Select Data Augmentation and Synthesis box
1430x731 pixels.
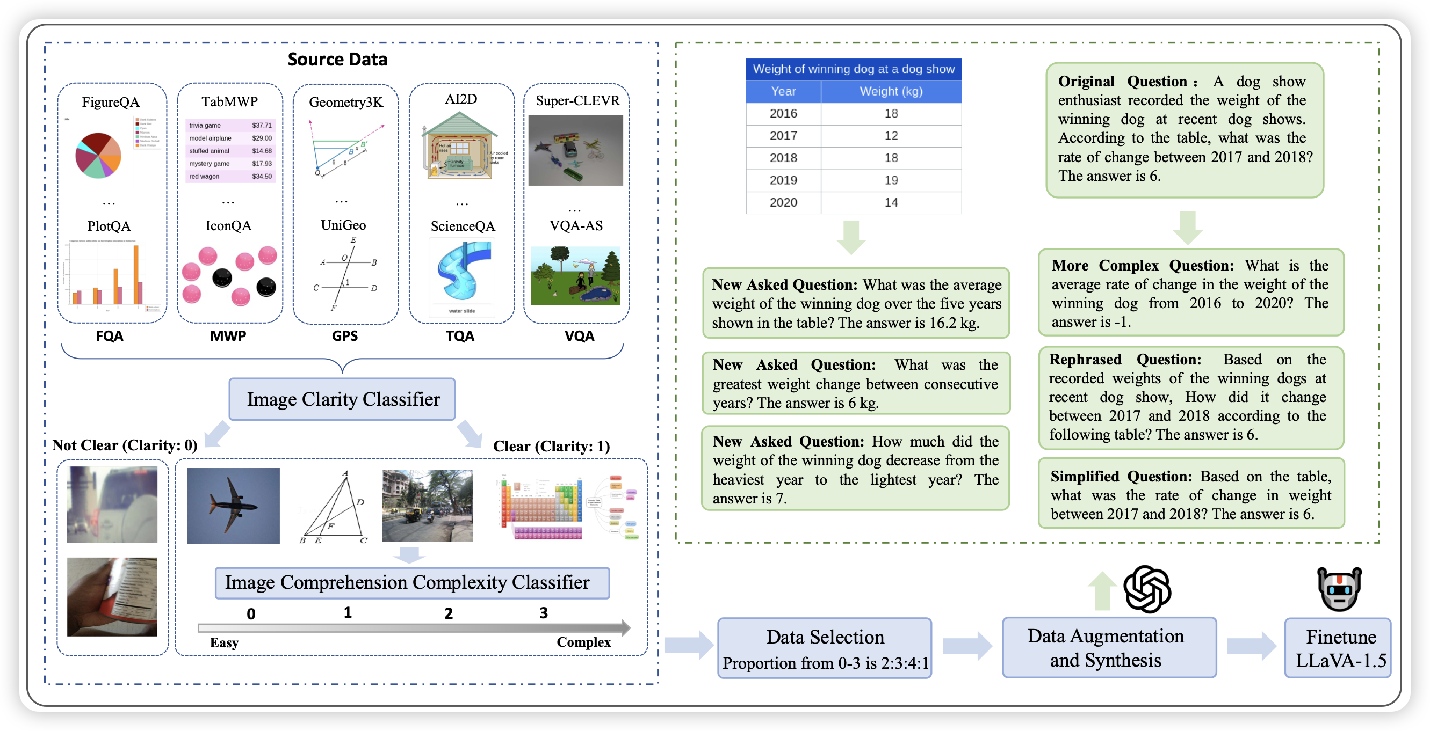point(1109,647)
